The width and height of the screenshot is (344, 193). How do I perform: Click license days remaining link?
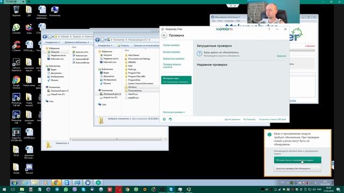[273, 120]
